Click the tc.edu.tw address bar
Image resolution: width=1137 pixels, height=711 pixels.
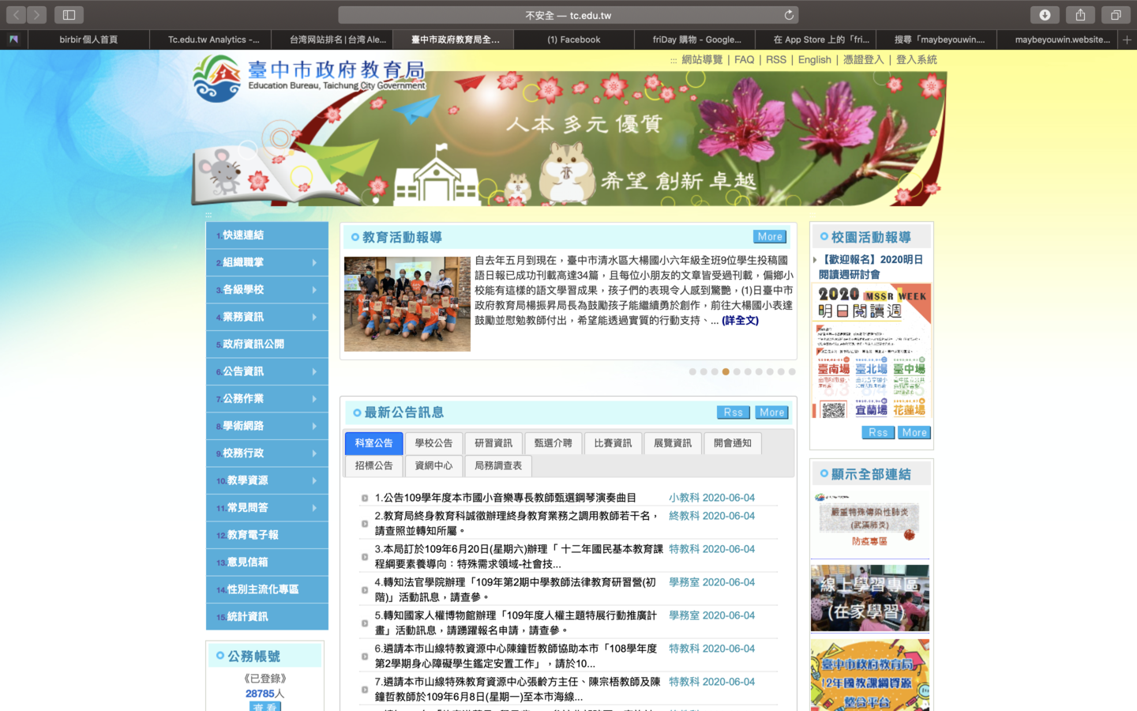pyautogui.click(x=568, y=15)
